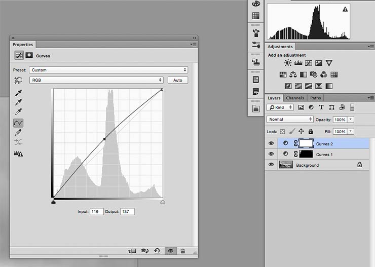The width and height of the screenshot is (375, 267).
Task: Click the smooth curve values icon
Action: point(18,142)
